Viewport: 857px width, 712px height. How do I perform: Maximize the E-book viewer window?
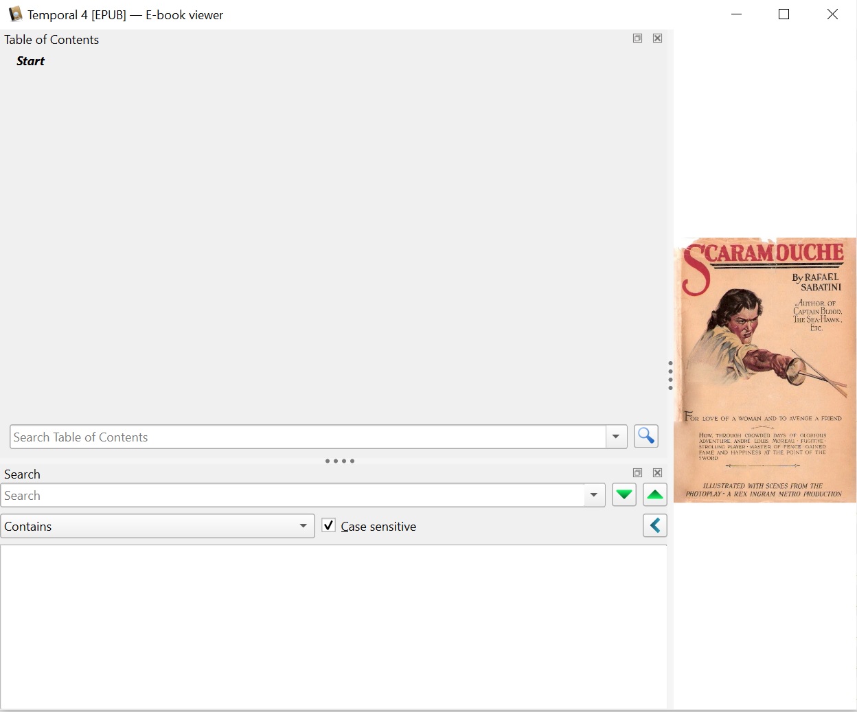point(784,14)
